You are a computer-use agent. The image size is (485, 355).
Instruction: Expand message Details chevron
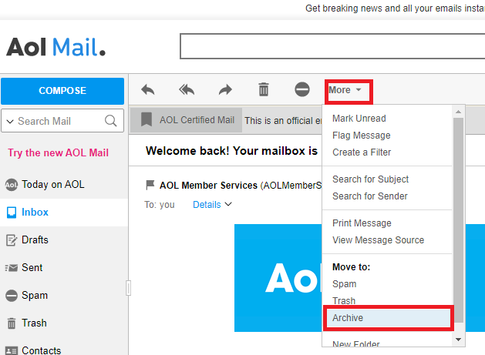click(228, 204)
